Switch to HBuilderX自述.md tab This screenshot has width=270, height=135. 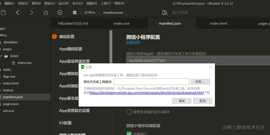[x=73, y=24]
